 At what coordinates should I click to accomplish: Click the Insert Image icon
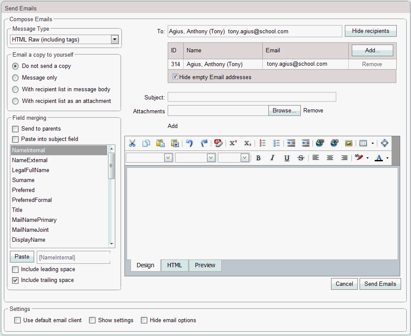349,143
